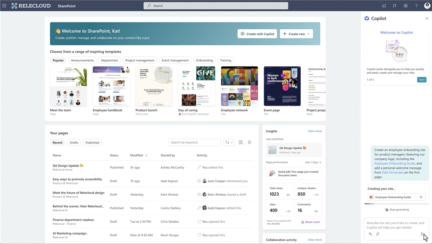Open Meet the future of Relecloud design
The image size is (432, 244).
79,193
